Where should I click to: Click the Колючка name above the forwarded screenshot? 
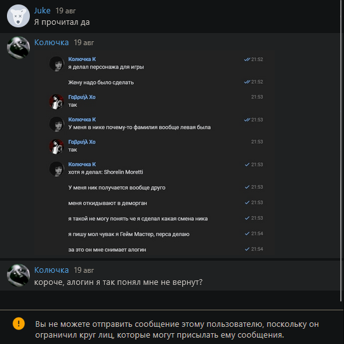pyautogui.click(x=51, y=43)
